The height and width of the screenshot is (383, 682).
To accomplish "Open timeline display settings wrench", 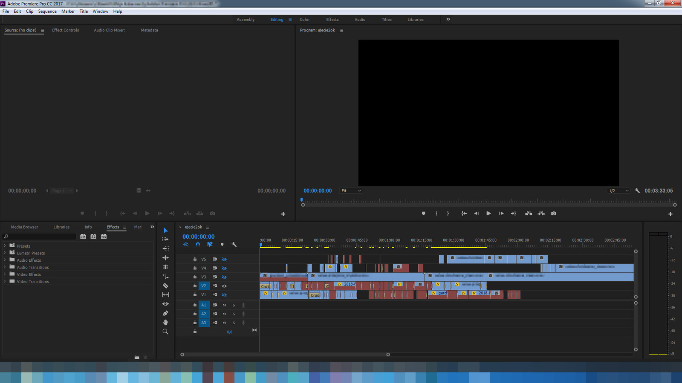I will click(234, 245).
